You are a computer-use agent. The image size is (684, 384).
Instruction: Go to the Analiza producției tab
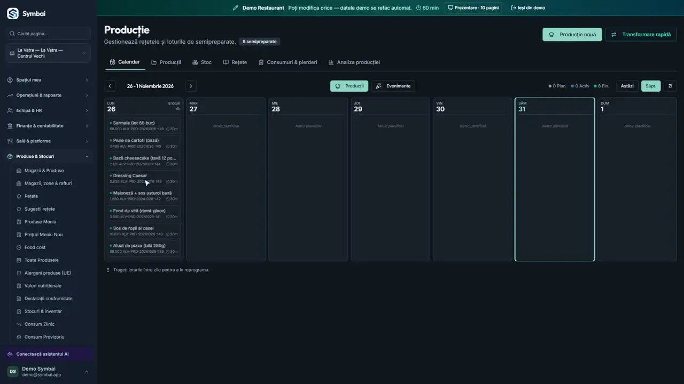pos(354,62)
